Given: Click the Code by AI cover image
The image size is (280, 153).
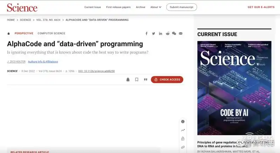Looking at the screenshot, I should coord(234,88).
